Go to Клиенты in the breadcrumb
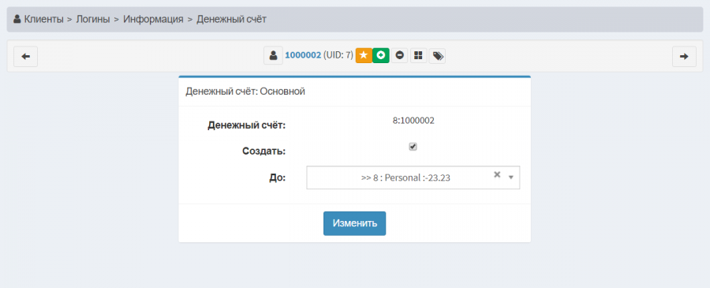 pyautogui.click(x=43, y=19)
